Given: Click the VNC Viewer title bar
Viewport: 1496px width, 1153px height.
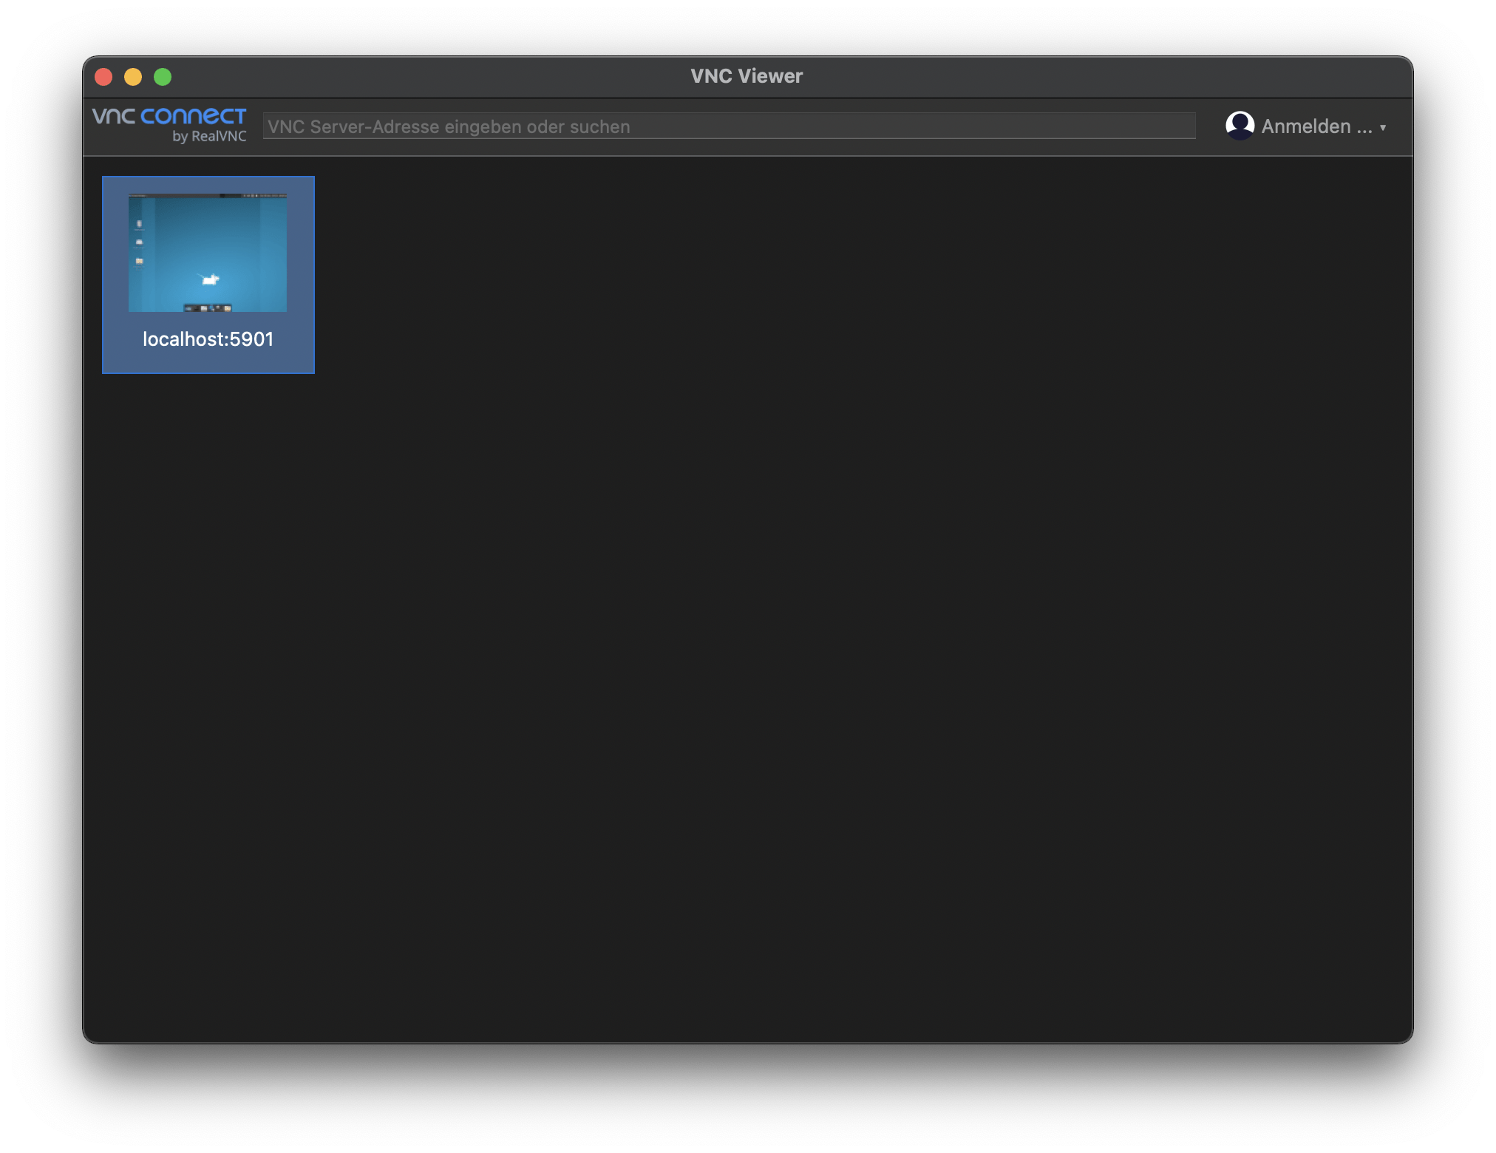Looking at the screenshot, I should pyautogui.click(x=747, y=75).
